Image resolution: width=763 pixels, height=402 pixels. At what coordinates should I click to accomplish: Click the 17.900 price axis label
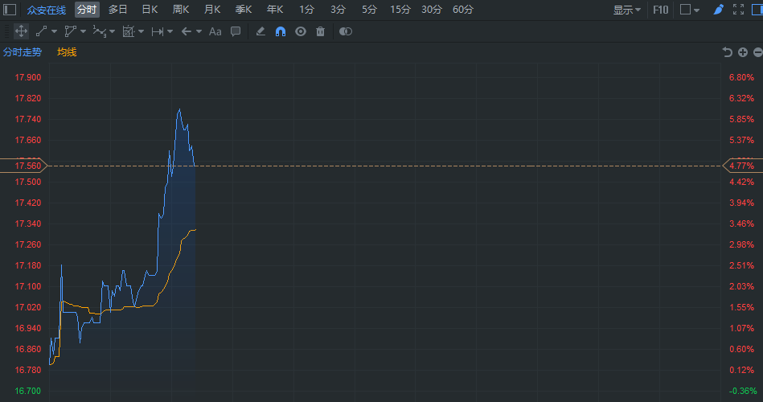[27, 77]
